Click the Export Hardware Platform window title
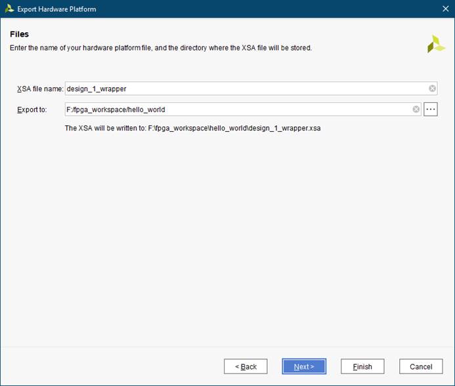Image resolution: width=455 pixels, height=386 pixels. (x=56, y=9)
